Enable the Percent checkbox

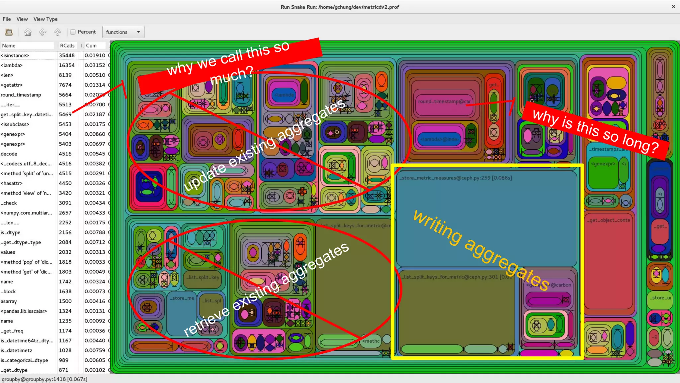pos(73,32)
